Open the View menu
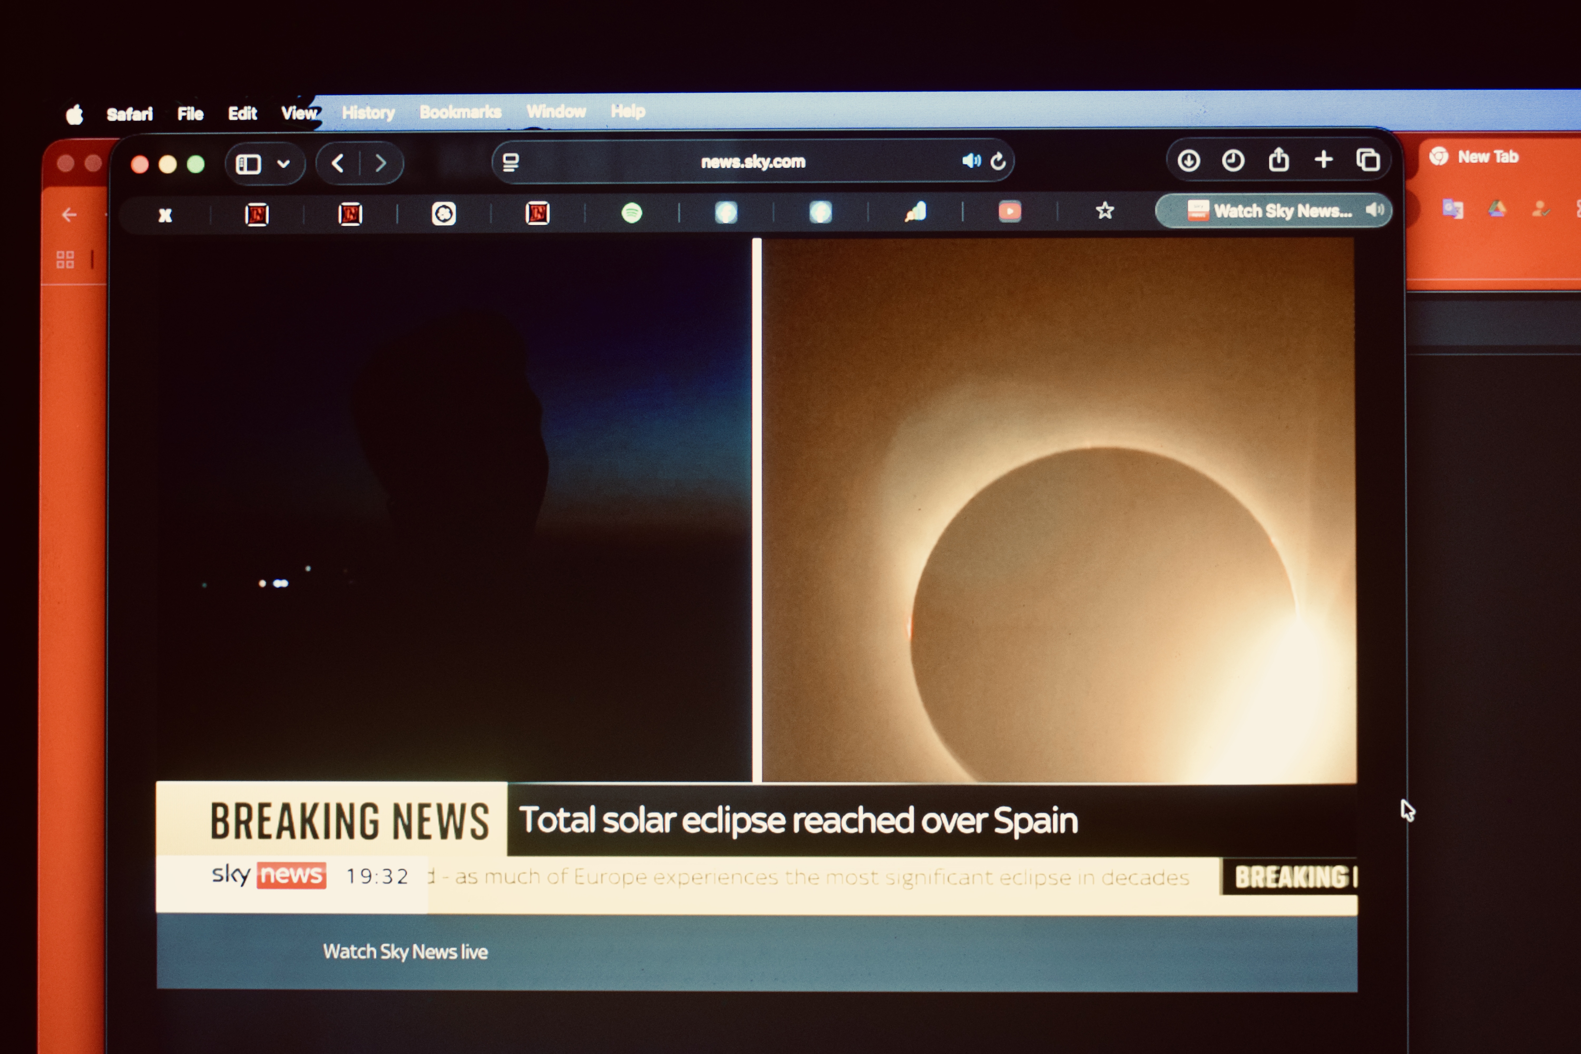The width and height of the screenshot is (1581, 1054). point(299,113)
